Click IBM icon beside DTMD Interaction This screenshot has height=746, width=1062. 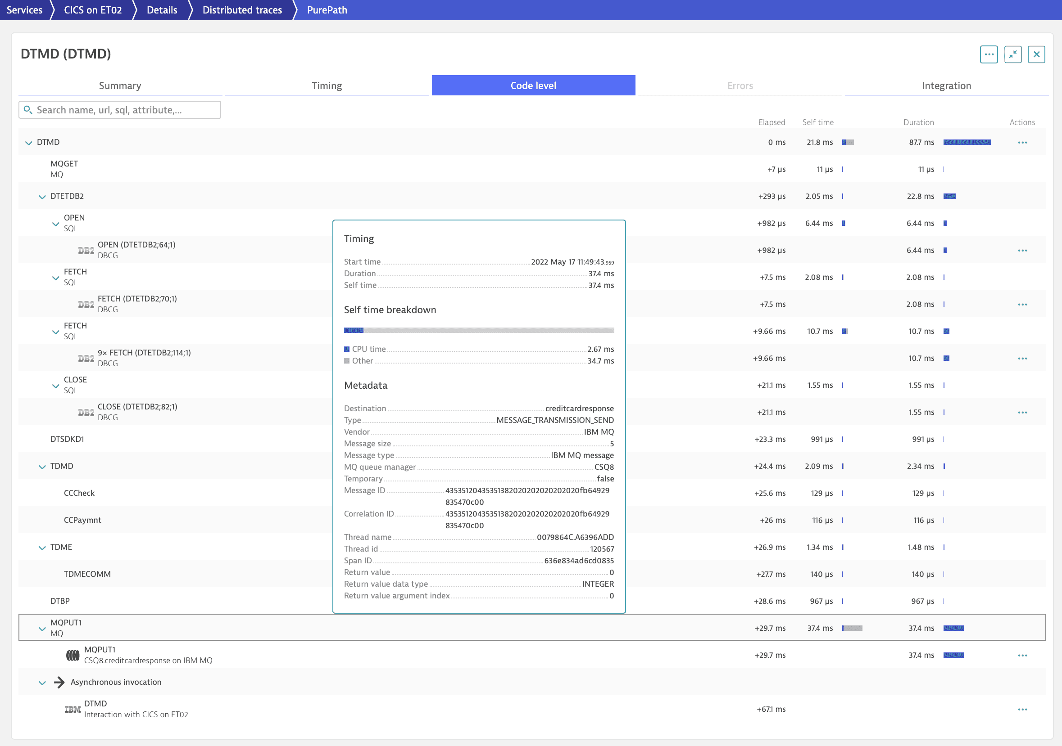click(73, 709)
